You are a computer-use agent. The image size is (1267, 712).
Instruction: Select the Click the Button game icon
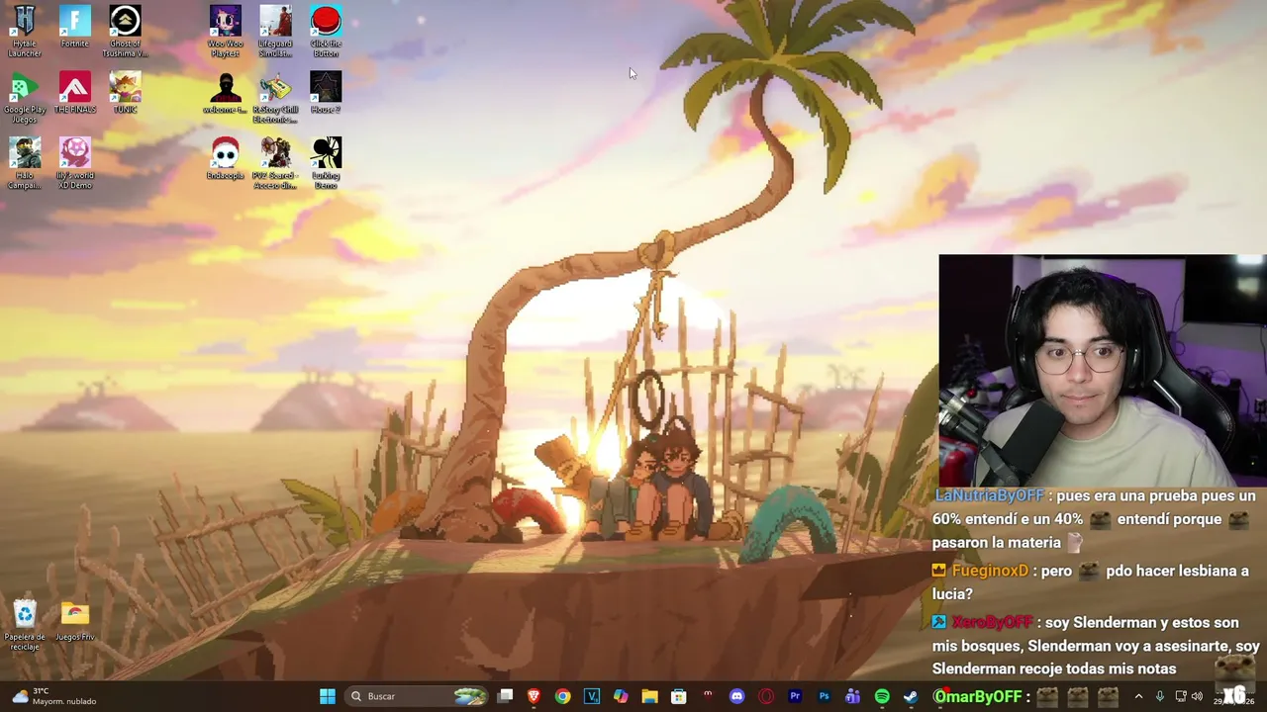click(326, 31)
